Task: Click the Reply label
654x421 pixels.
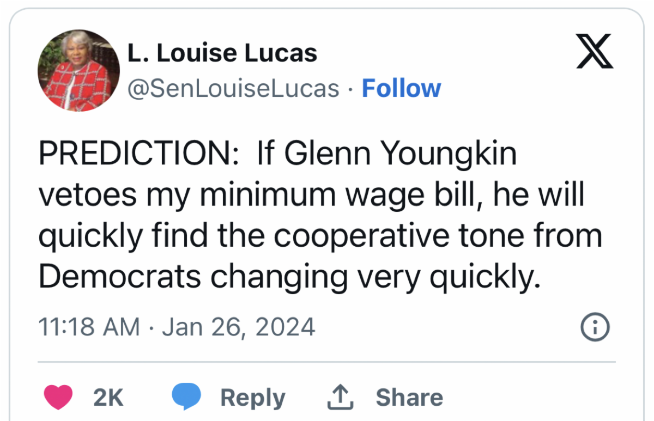Action: (252, 398)
